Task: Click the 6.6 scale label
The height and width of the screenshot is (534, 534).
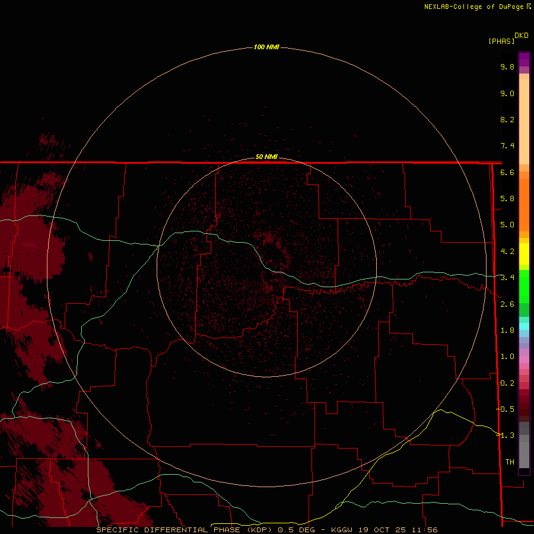Action: click(x=507, y=172)
